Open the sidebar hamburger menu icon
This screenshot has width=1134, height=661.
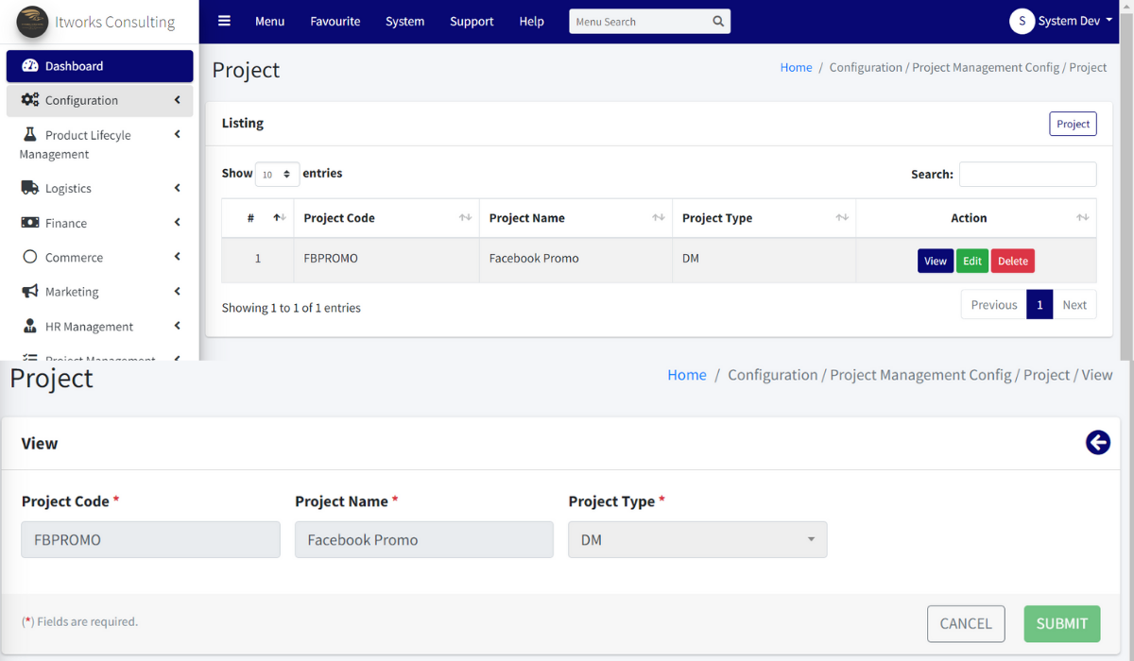click(x=224, y=20)
